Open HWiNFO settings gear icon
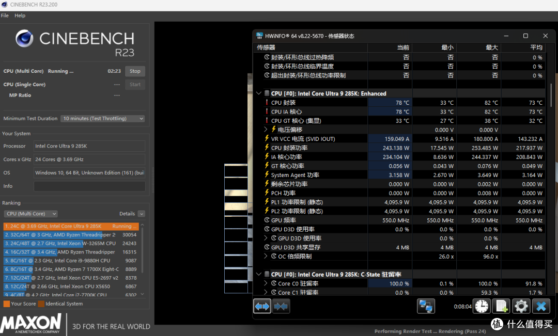The height and width of the screenshot is (336, 558). 521,306
